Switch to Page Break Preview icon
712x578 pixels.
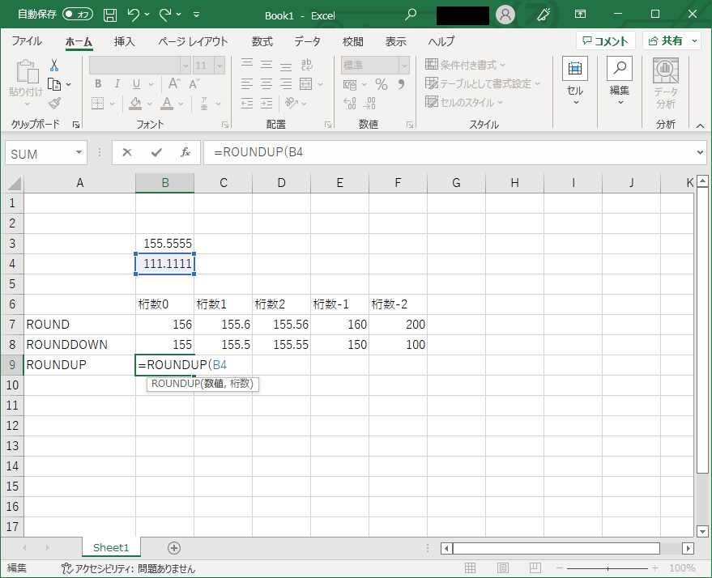(535, 568)
